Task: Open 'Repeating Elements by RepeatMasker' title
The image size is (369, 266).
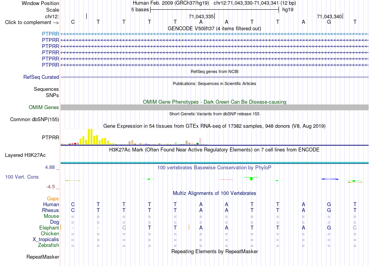Action: coord(215,251)
